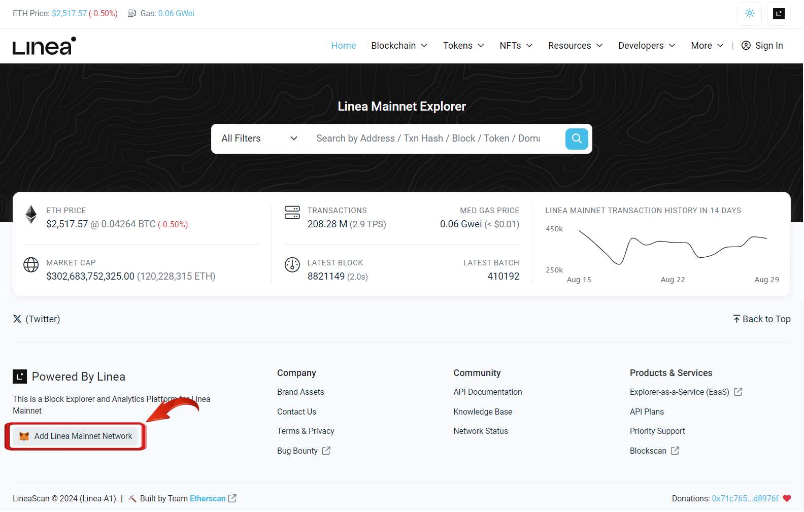Open the API Plans link

tap(647, 412)
